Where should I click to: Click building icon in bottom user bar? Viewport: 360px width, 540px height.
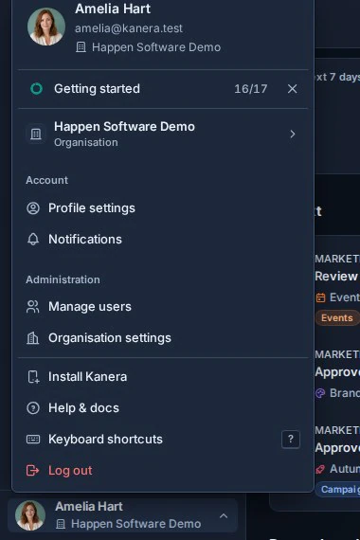[61, 524]
